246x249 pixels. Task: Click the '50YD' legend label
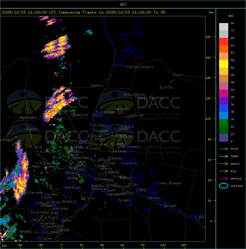point(234,149)
